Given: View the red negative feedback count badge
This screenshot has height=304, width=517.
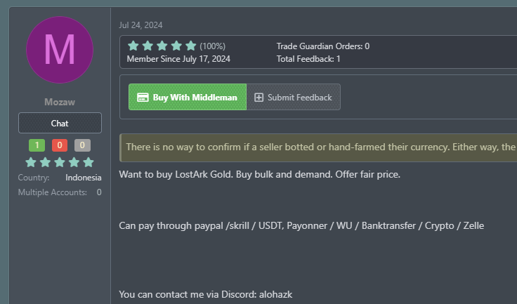Looking at the screenshot, I should click(x=60, y=145).
